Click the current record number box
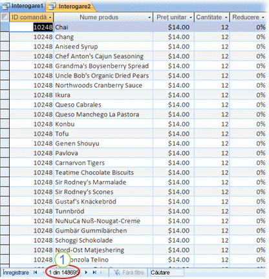The width and height of the screenshot is (269, 279). tap(63, 273)
